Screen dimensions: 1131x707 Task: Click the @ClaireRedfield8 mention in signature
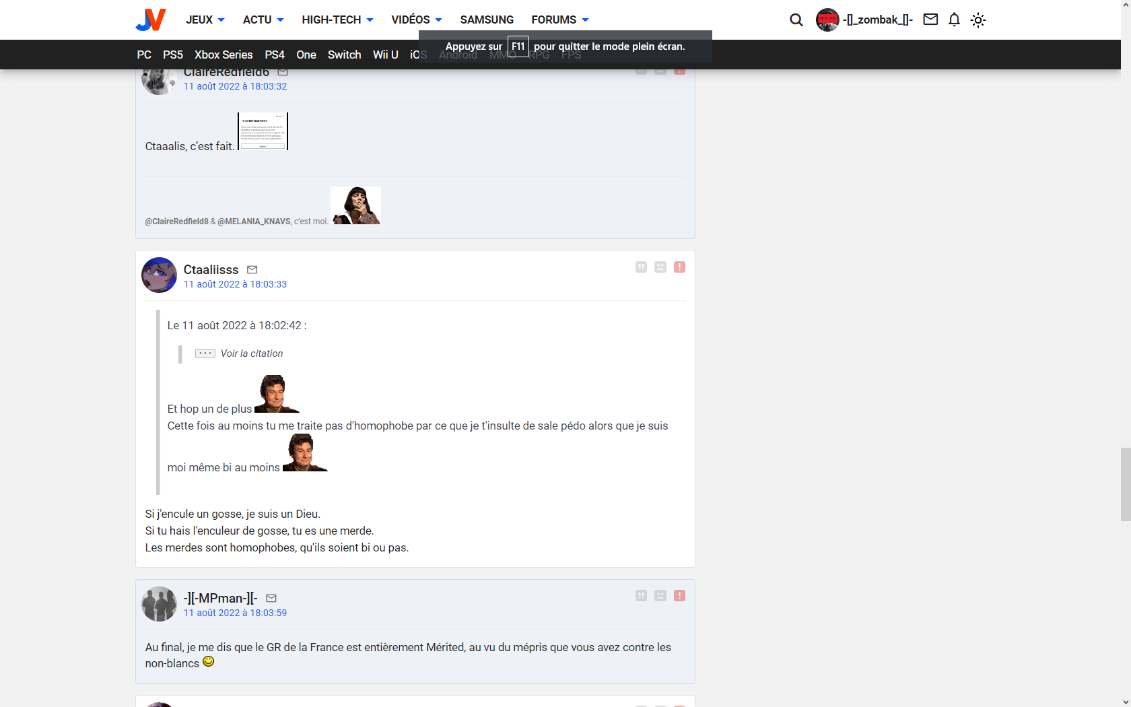[x=177, y=222]
